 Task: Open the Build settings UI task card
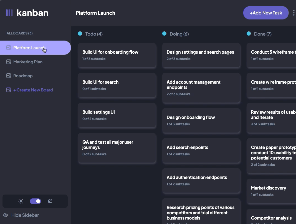pyautogui.click(x=117, y=115)
